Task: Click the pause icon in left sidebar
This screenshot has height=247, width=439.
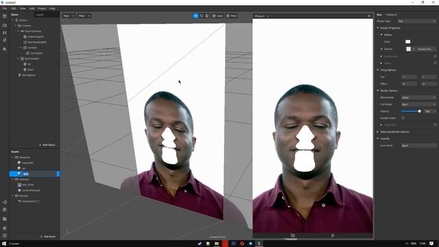Action: click(5, 33)
